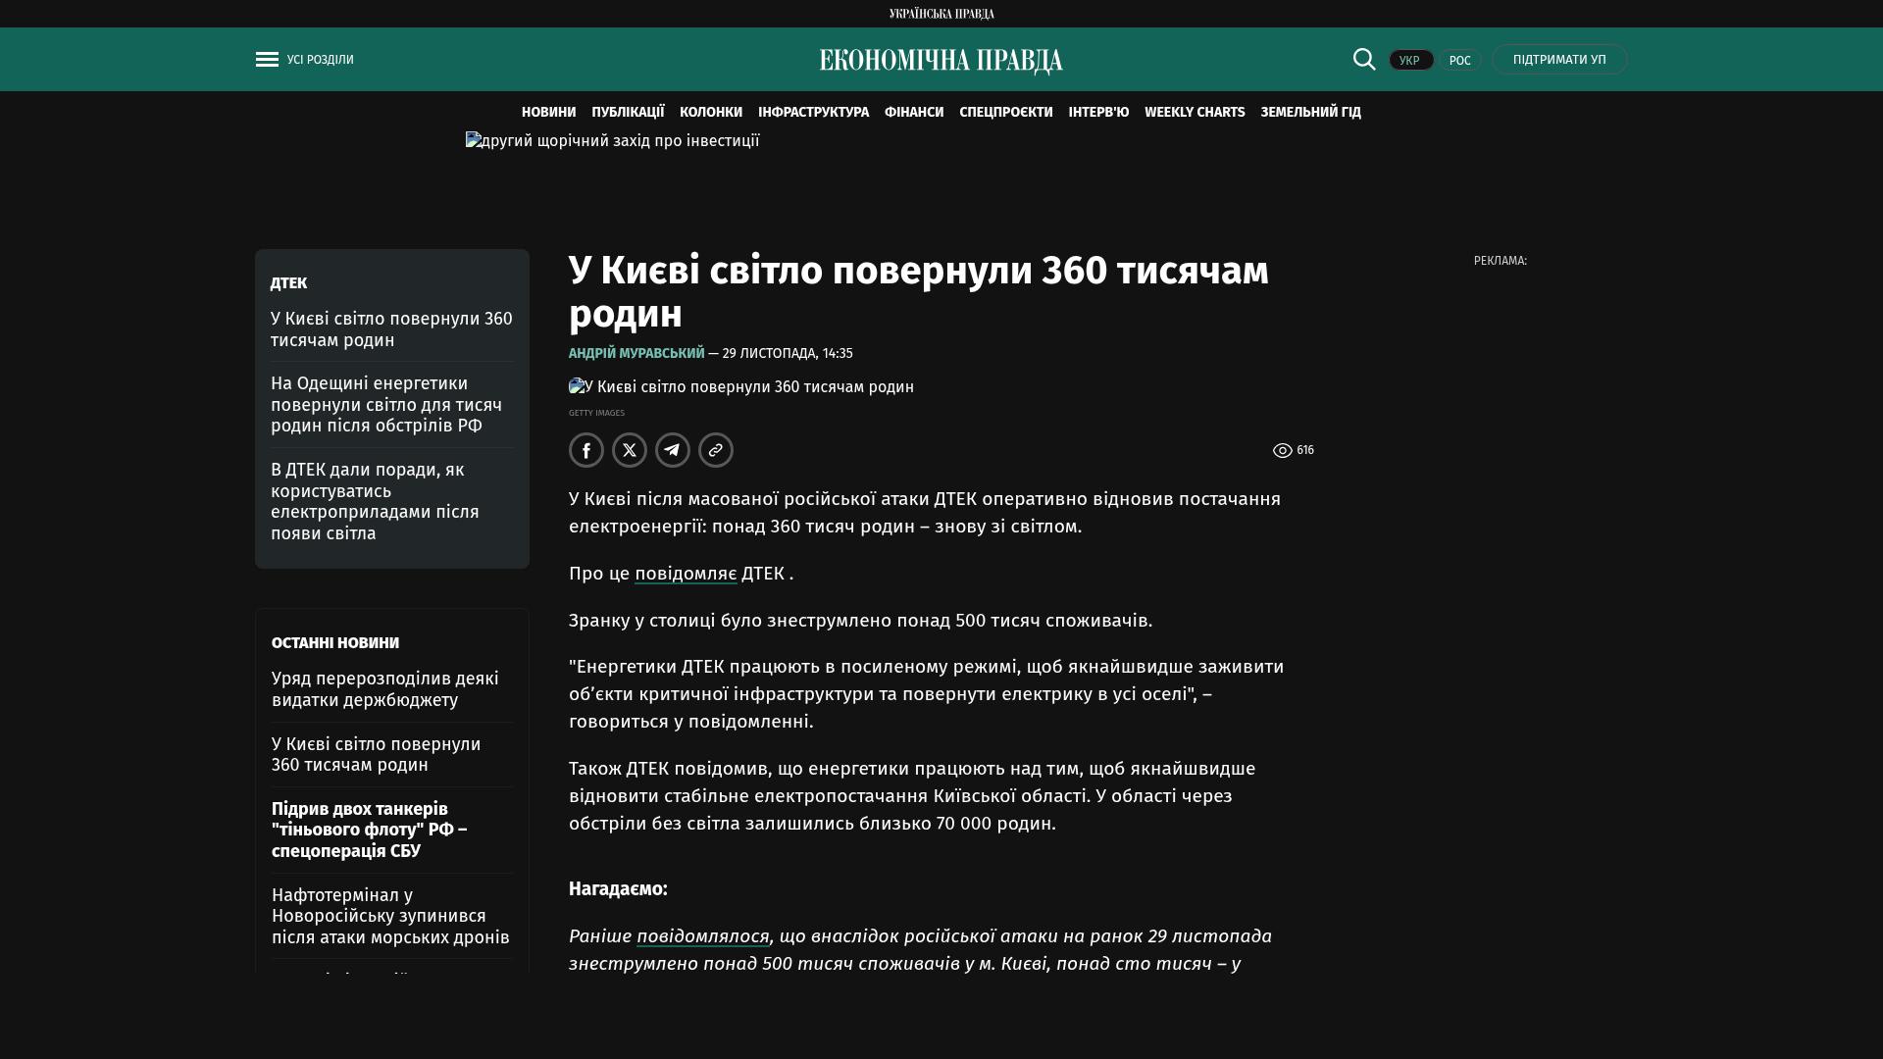1883x1059 pixels.
Task: Open the повідомляє hyperlink
Action: [685, 574]
